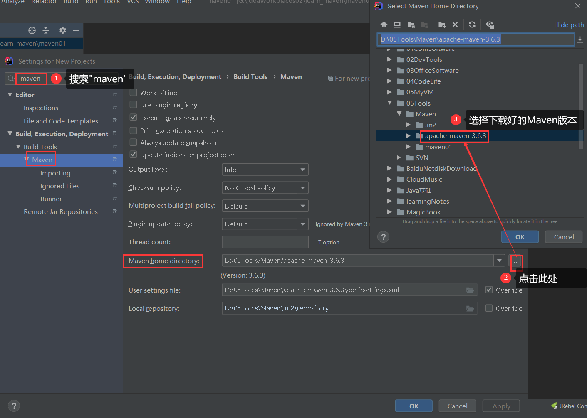The width and height of the screenshot is (587, 418).
Task: Click the help question mark in Select Maven Home dialog
Action: pyautogui.click(x=384, y=237)
